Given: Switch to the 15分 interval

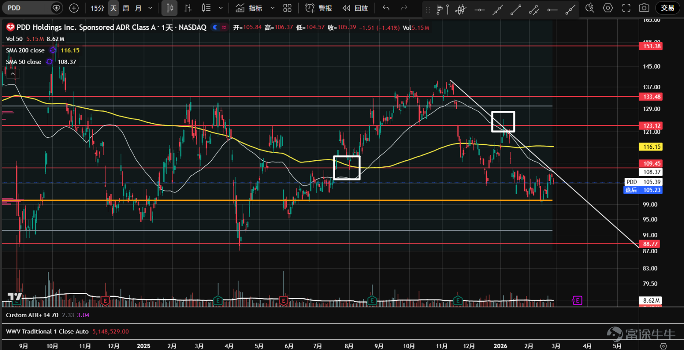Looking at the screenshot, I should pyautogui.click(x=97, y=8).
